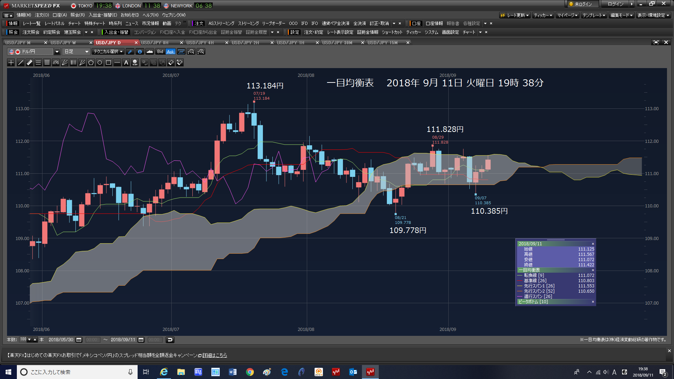The height and width of the screenshot is (379, 674).
Task: Select the erase-all drawings tool
Action: pos(180,62)
